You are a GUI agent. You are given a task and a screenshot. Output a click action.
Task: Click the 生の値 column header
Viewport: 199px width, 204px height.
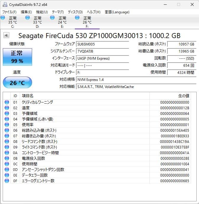point(170,96)
